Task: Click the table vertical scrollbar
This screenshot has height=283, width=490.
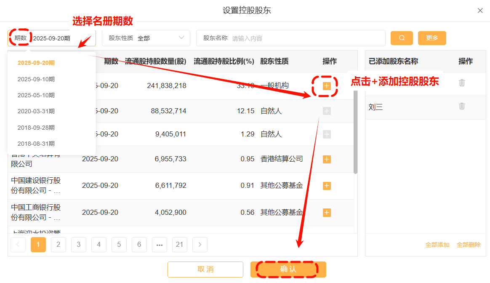Action: 355,131
